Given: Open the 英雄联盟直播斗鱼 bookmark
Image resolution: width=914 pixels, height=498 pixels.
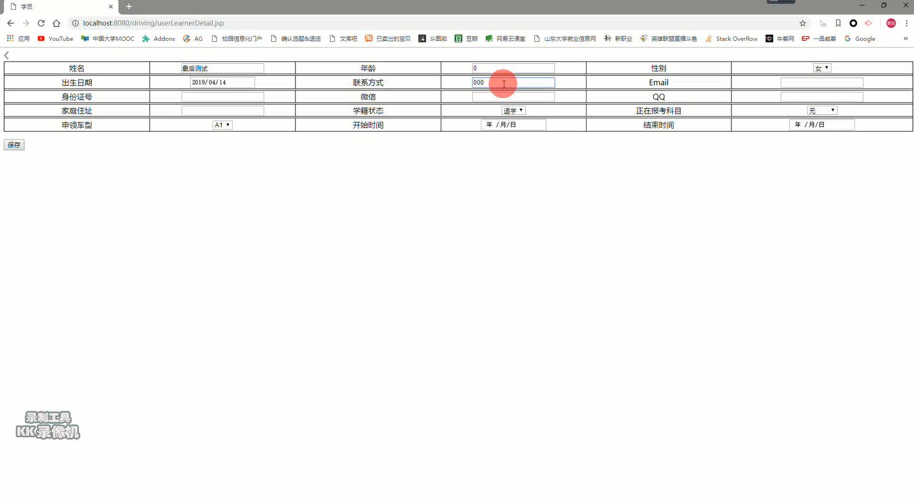Looking at the screenshot, I should [669, 38].
